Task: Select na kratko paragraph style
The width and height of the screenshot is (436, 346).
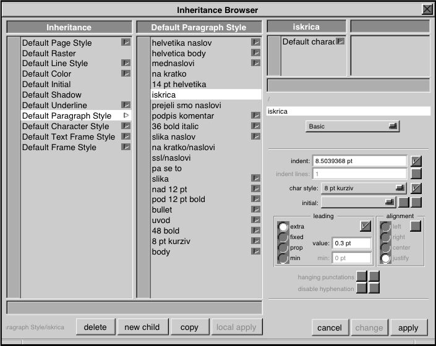Action: pyautogui.click(x=206, y=74)
